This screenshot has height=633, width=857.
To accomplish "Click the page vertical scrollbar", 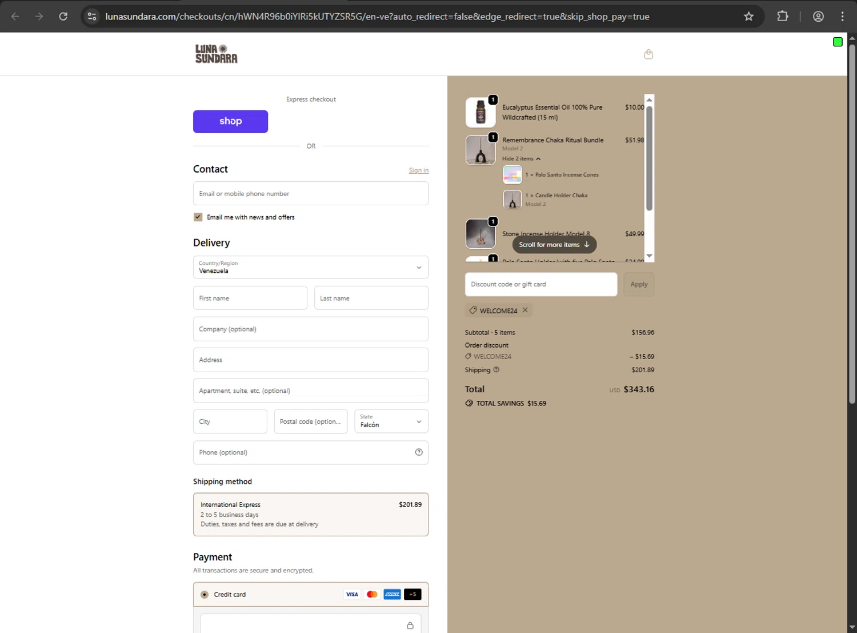I will (x=852, y=223).
